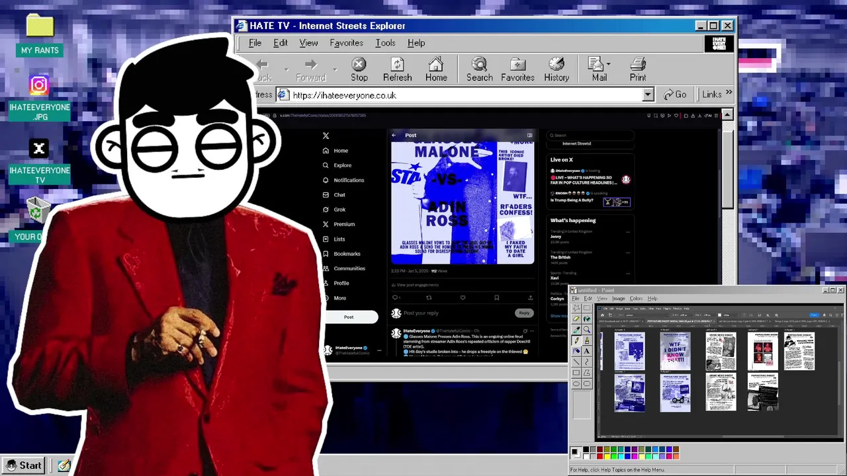
Task: Open the Mail button dropdown arrow
Action: pos(609,64)
